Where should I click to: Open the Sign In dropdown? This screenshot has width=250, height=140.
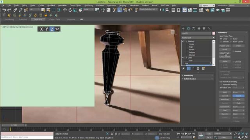(207, 5)
